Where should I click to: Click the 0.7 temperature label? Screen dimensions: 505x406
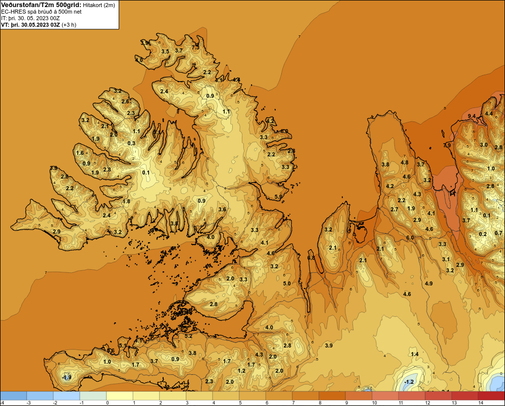point(498,233)
